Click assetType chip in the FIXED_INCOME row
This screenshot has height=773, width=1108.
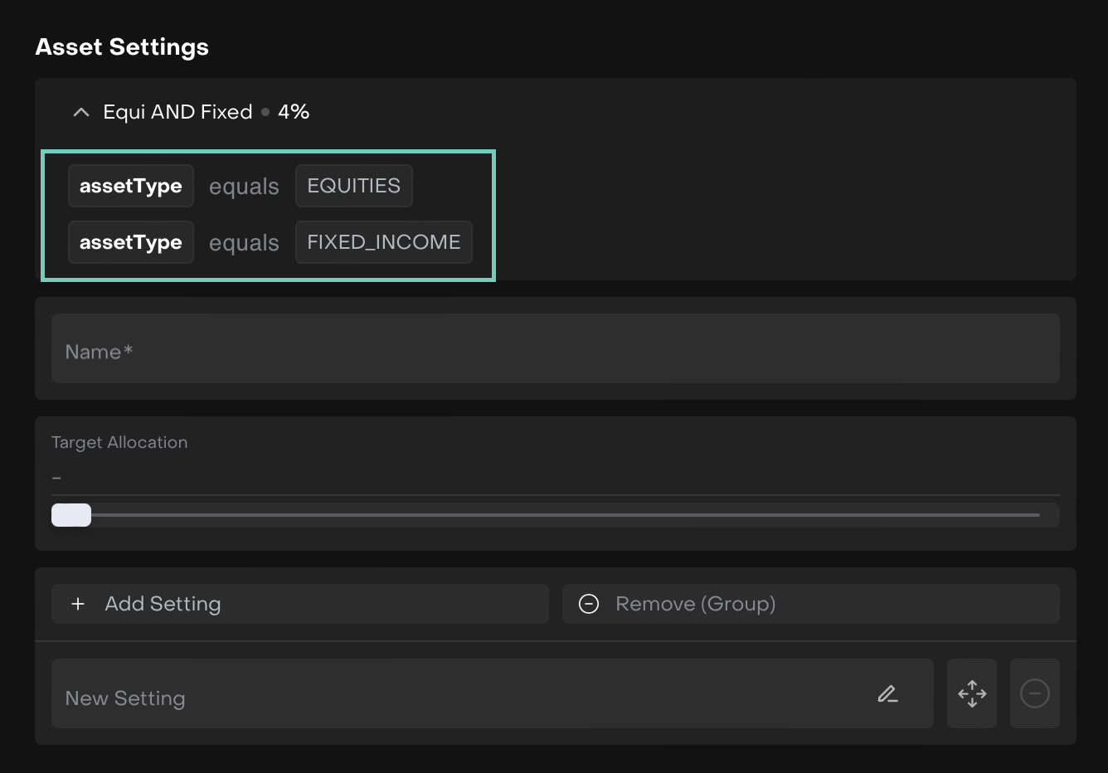[130, 242]
